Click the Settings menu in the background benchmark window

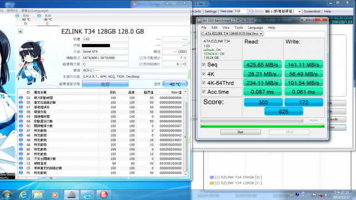[210, 11]
